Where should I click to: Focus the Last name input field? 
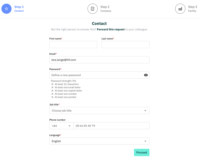point(125,45)
